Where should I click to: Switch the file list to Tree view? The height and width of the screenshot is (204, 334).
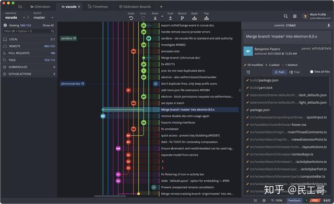point(294,72)
